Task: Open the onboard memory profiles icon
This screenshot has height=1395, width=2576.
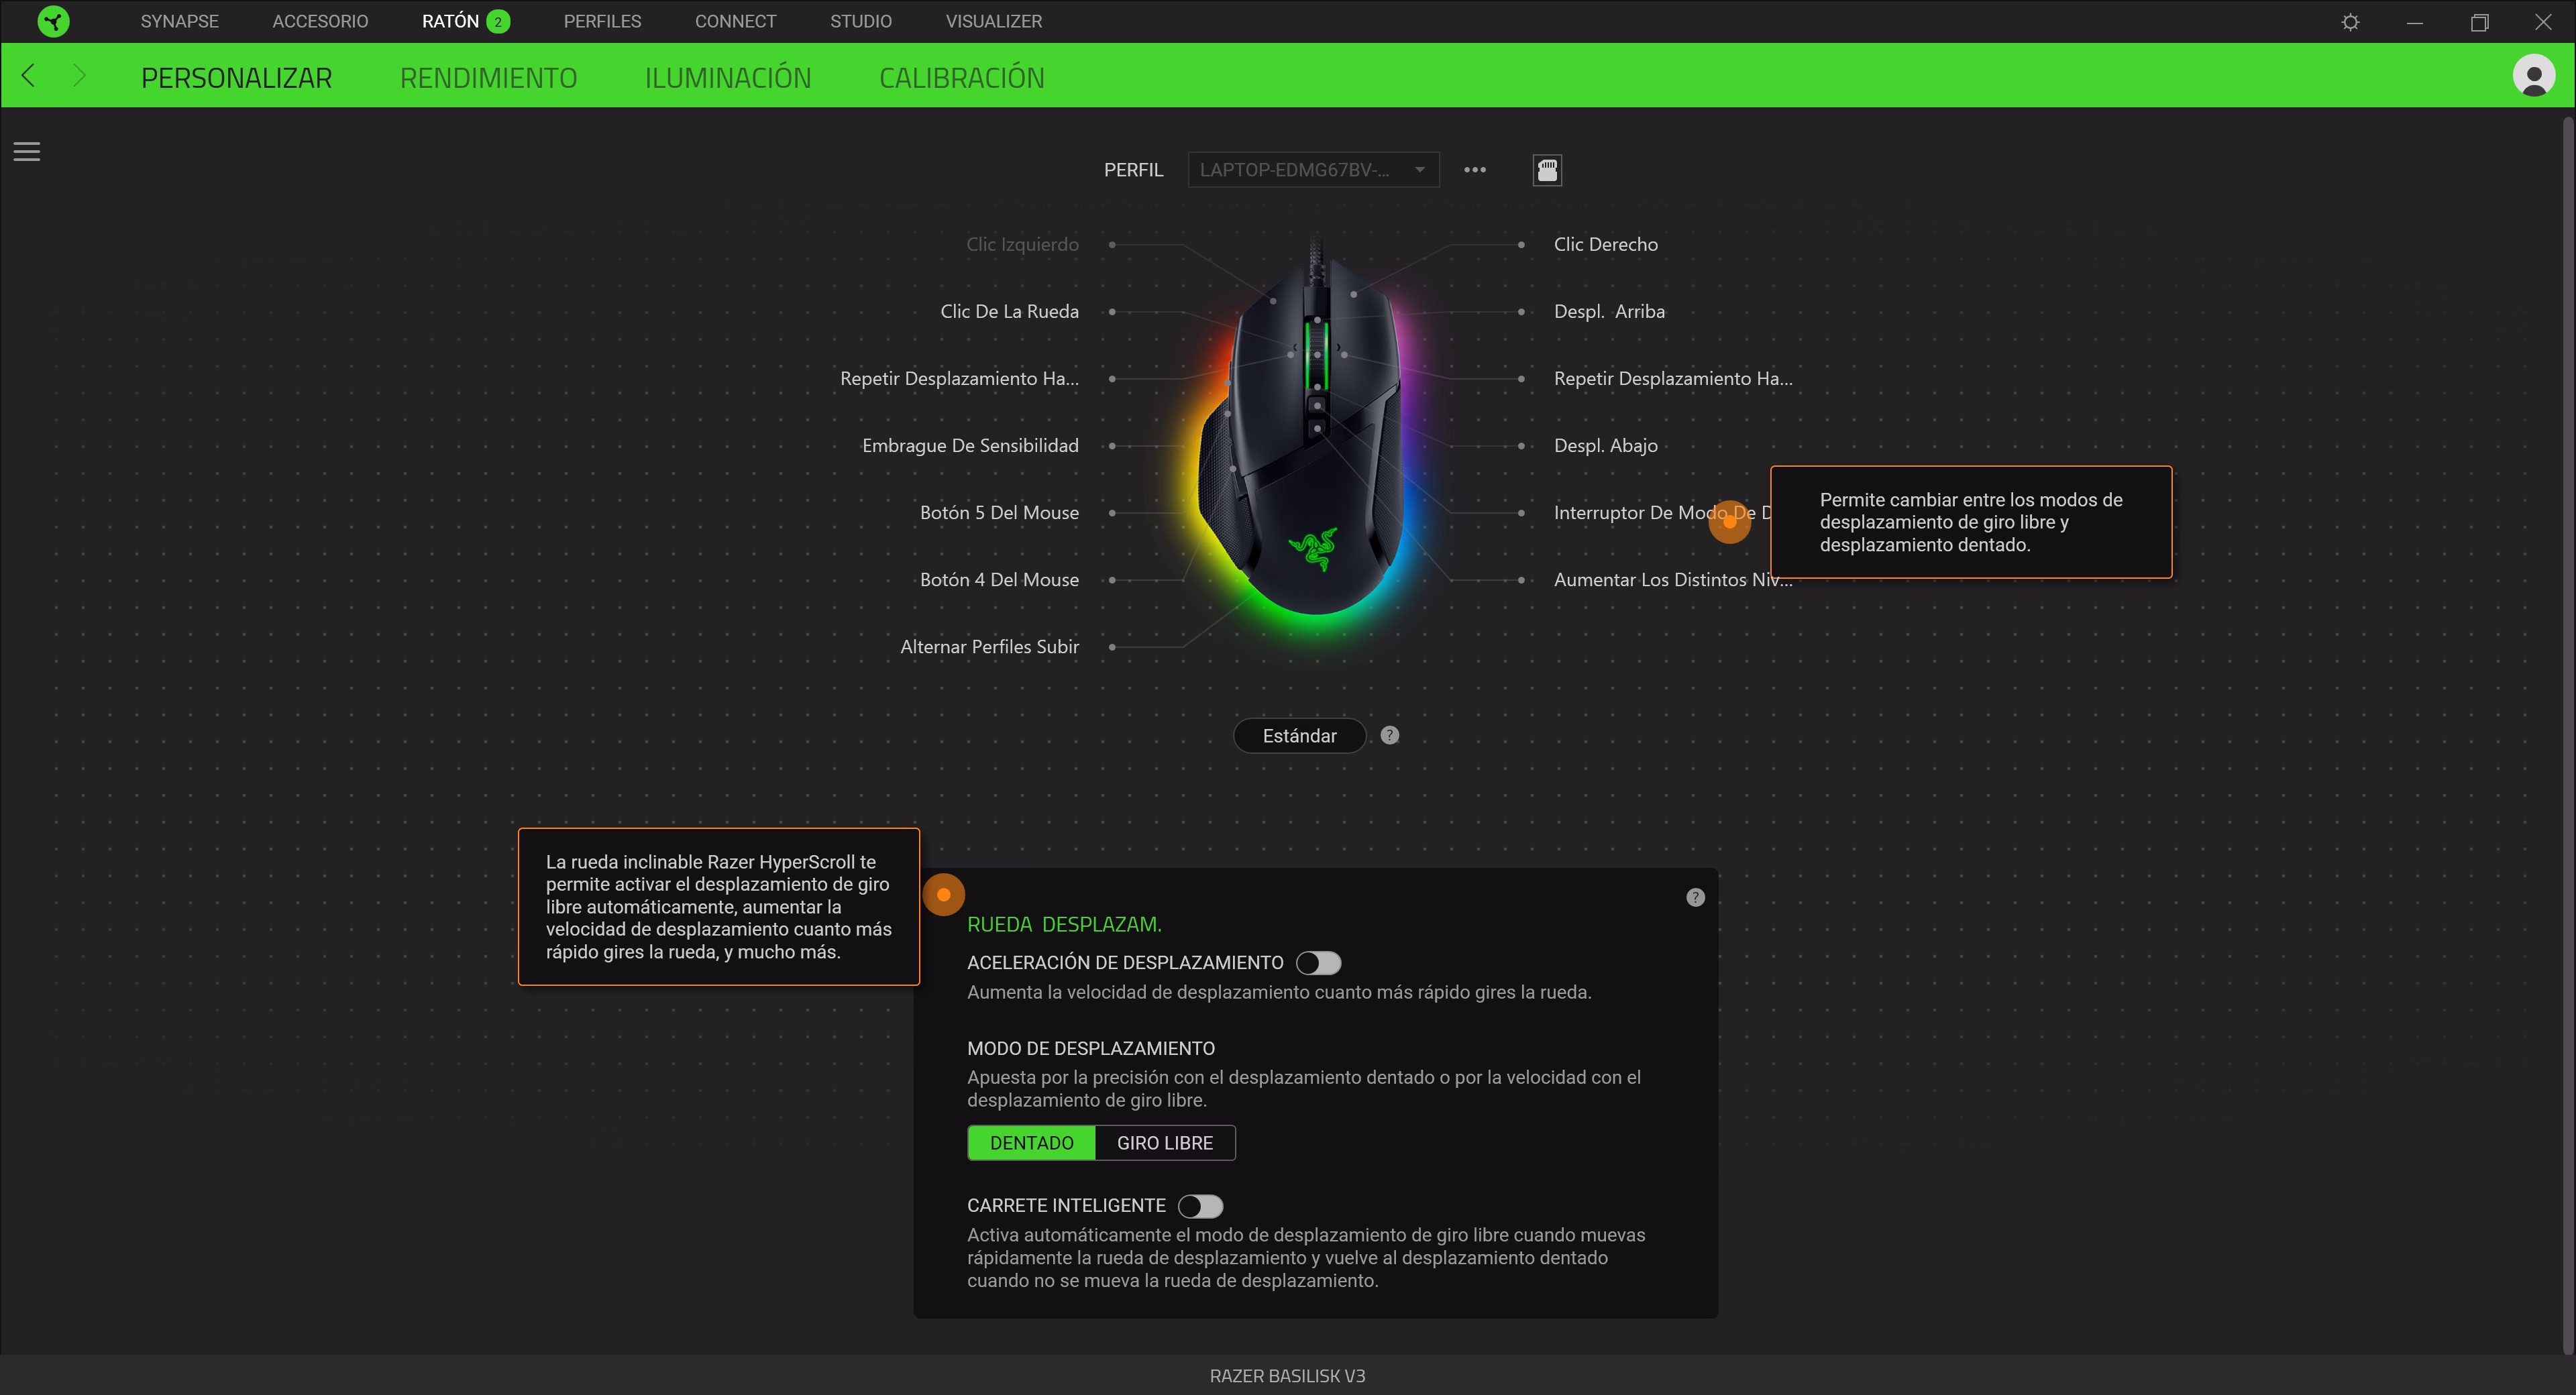Action: tap(1547, 170)
